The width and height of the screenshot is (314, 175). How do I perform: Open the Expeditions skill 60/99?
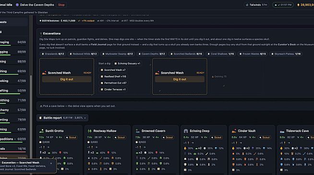click(13, 139)
